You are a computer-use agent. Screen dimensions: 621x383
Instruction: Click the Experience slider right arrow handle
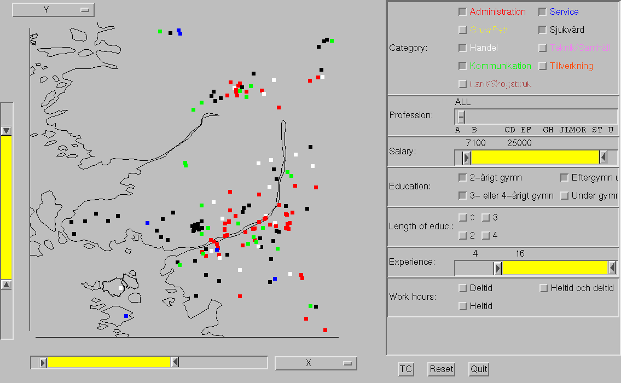[612, 268]
